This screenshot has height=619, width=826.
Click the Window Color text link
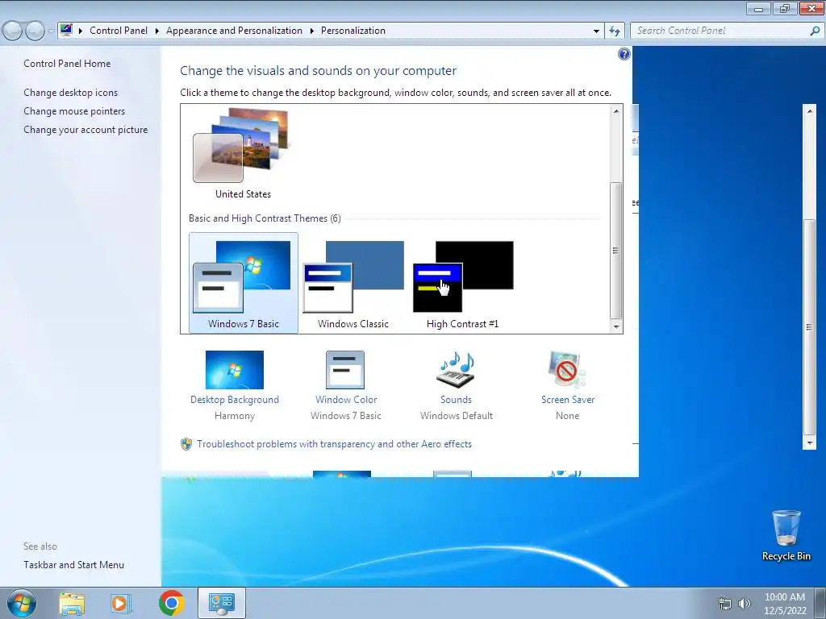[x=346, y=400]
